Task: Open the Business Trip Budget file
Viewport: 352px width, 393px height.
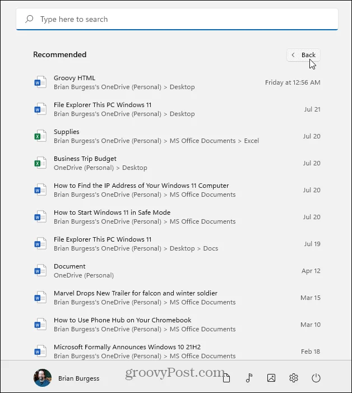Action: pyautogui.click(x=177, y=163)
